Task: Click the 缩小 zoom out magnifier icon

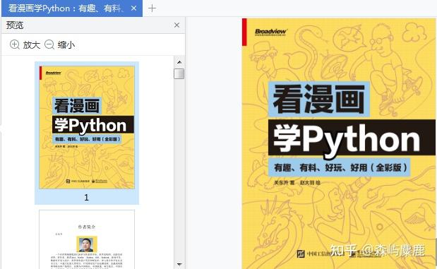Action: click(x=49, y=44)
